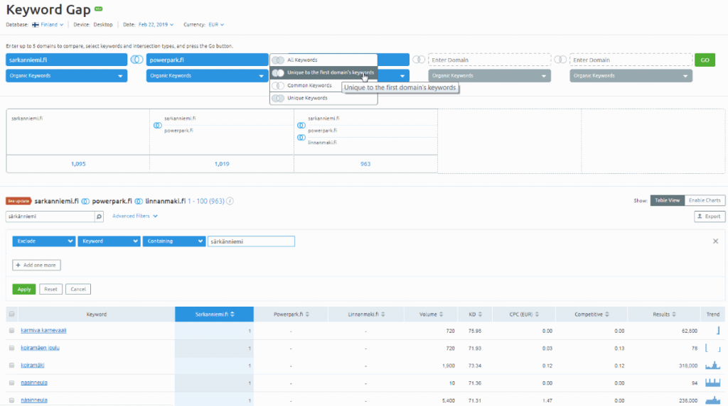This screenshot has width=728, height=406.
Task: Switch to Enable Charts view
Action: coord(704,201)
